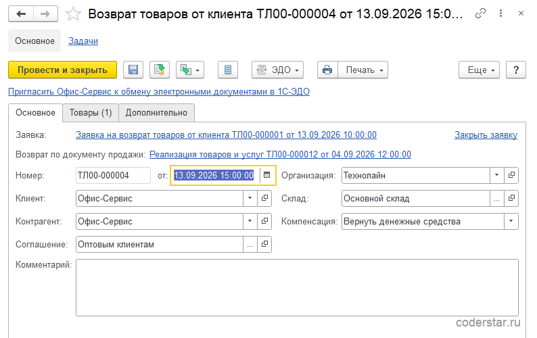537x338 pixels.
Task: Open the calendar picker next to date
Action: 266,175
